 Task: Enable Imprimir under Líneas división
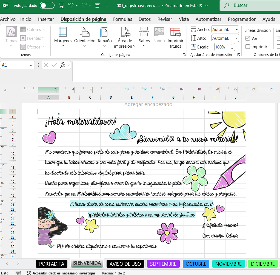click(248, 47)
